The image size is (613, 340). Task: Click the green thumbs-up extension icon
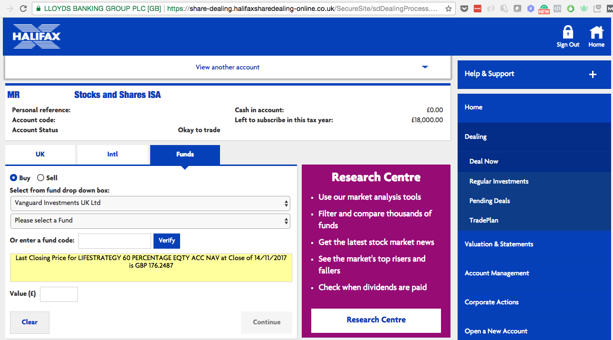click(571, 9)
